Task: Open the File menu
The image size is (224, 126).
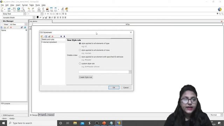Action: click(2, 5)
